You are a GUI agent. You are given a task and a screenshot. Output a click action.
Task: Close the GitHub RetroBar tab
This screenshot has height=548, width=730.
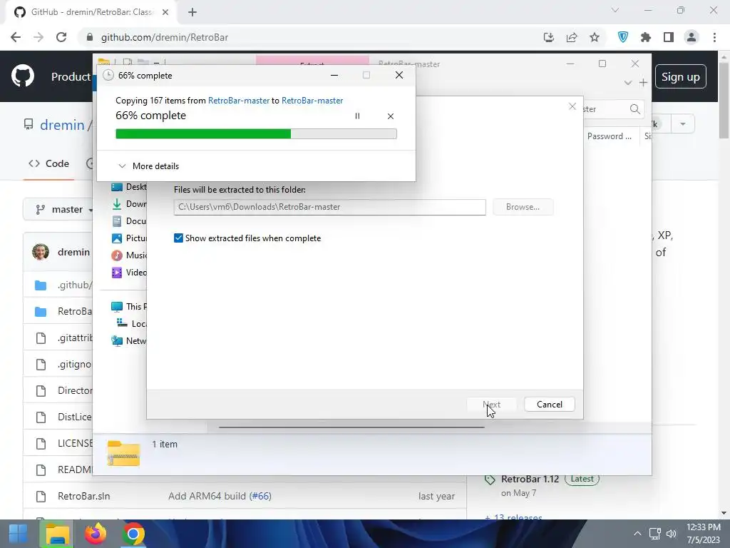tap(165, 12)
